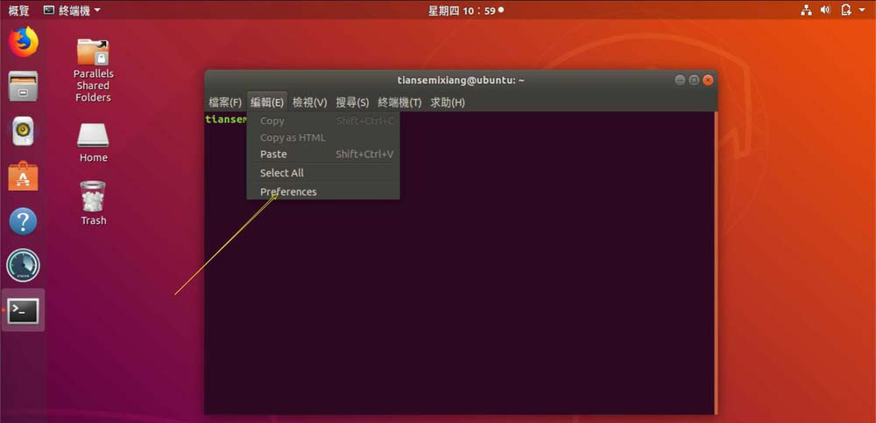The height and width of the screenshot is (423, 876).
Task: Expand the system power menu arrow
Action: click(x=862, y=10)
